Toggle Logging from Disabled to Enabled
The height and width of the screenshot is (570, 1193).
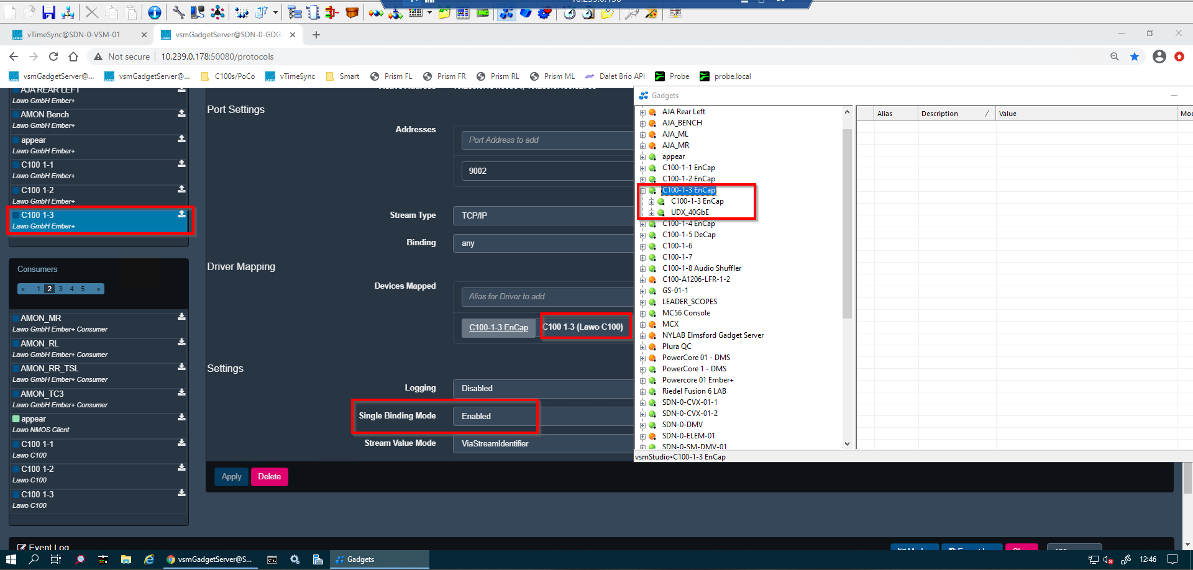(x=541, y=389)
